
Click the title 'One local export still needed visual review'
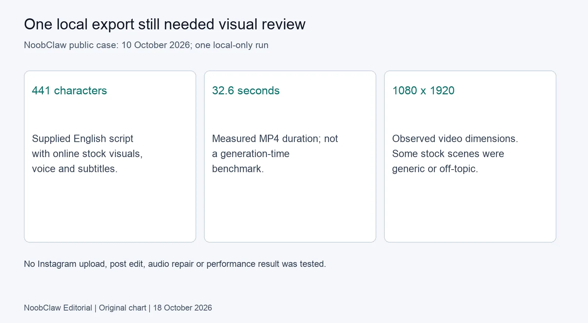coord(165,25)
